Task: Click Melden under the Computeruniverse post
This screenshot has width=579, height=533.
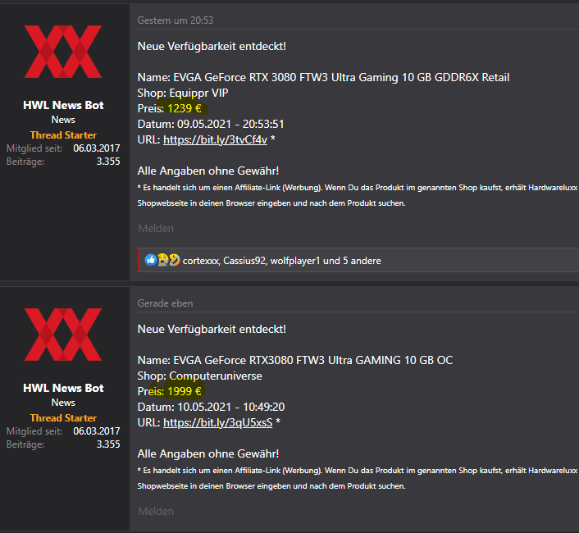Action: [156, 511]
